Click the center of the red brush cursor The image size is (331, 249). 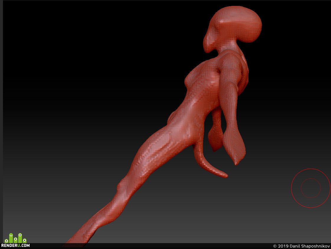tap(311, 188)
